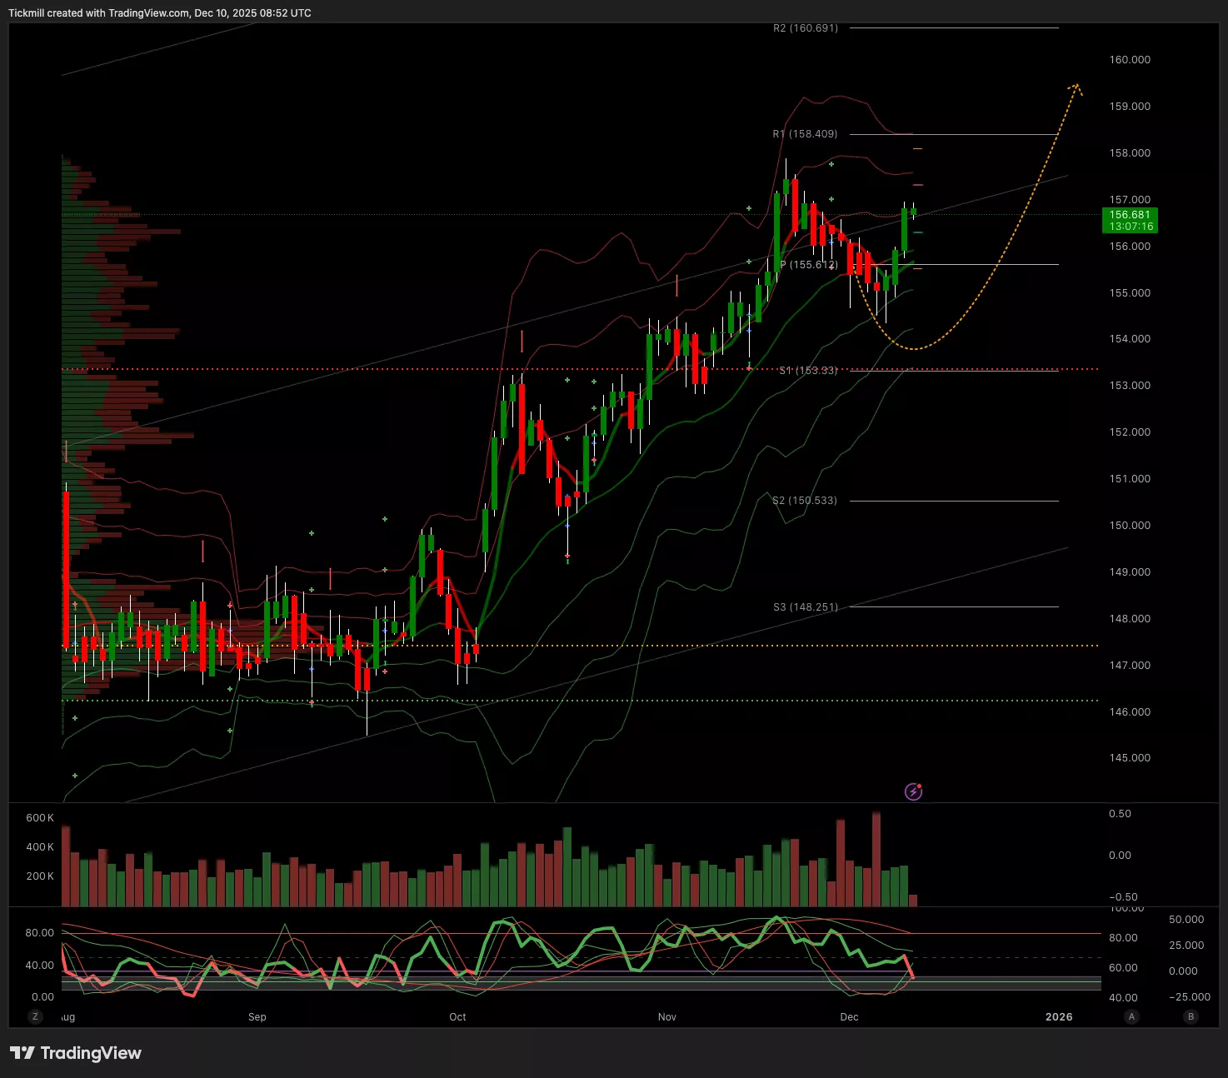Click the TradingView wordmark text link

coord(91,1053)
